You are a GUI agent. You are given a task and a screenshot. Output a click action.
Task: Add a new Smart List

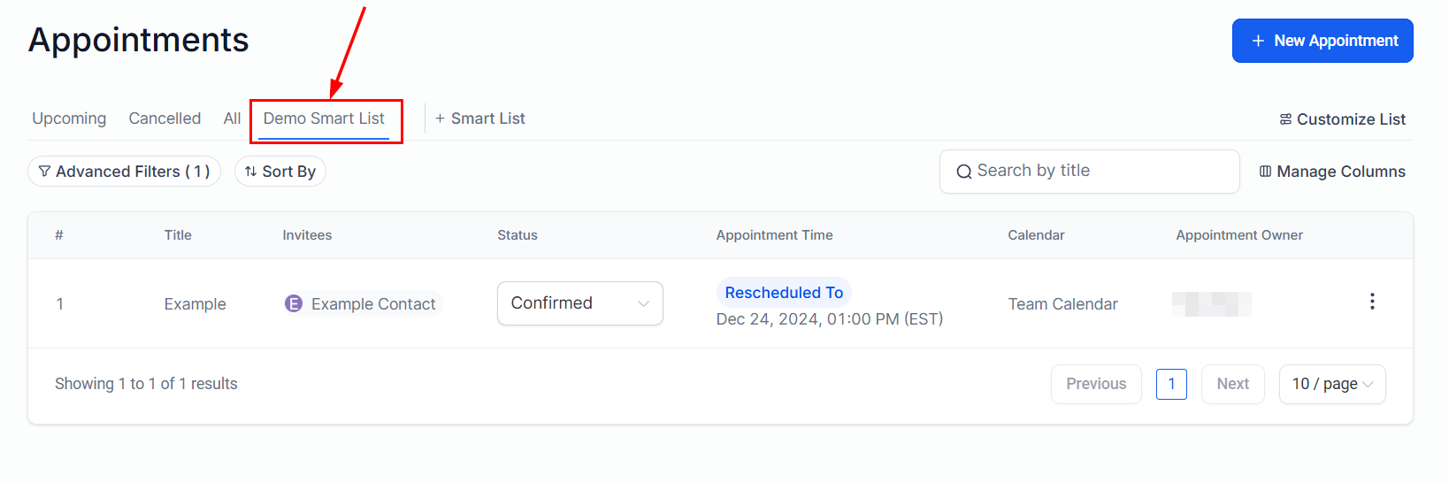click(480, 119)
